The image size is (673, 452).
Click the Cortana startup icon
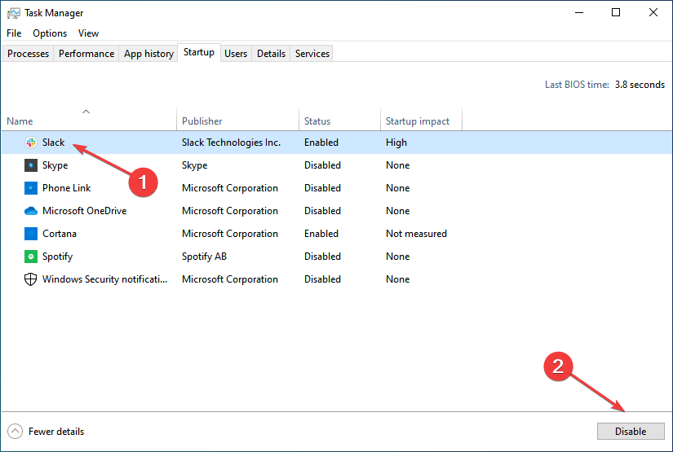coord(30,234)
